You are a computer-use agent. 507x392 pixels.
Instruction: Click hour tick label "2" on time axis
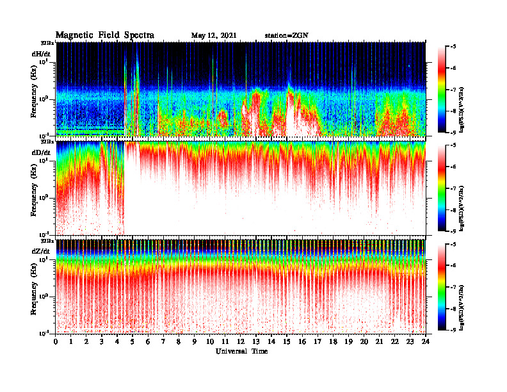pos(86,342)
